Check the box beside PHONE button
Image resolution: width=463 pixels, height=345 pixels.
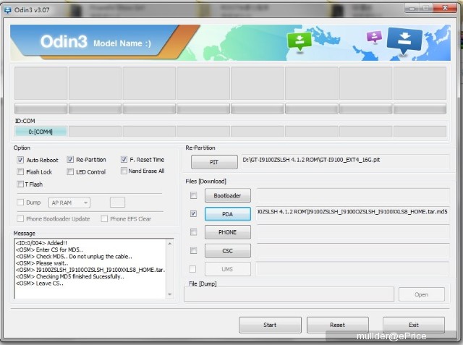[193, 232]
